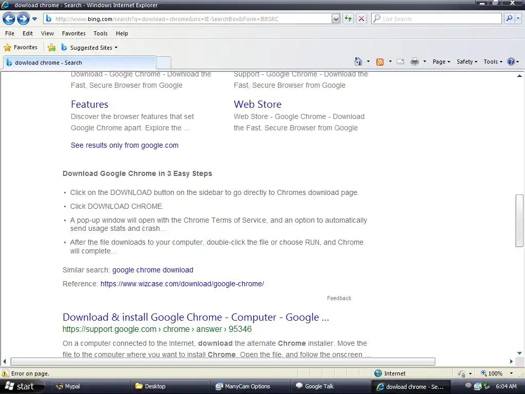
Task: Switch to Desktop folder taskbar button
Action: click(x=170, y=386)
